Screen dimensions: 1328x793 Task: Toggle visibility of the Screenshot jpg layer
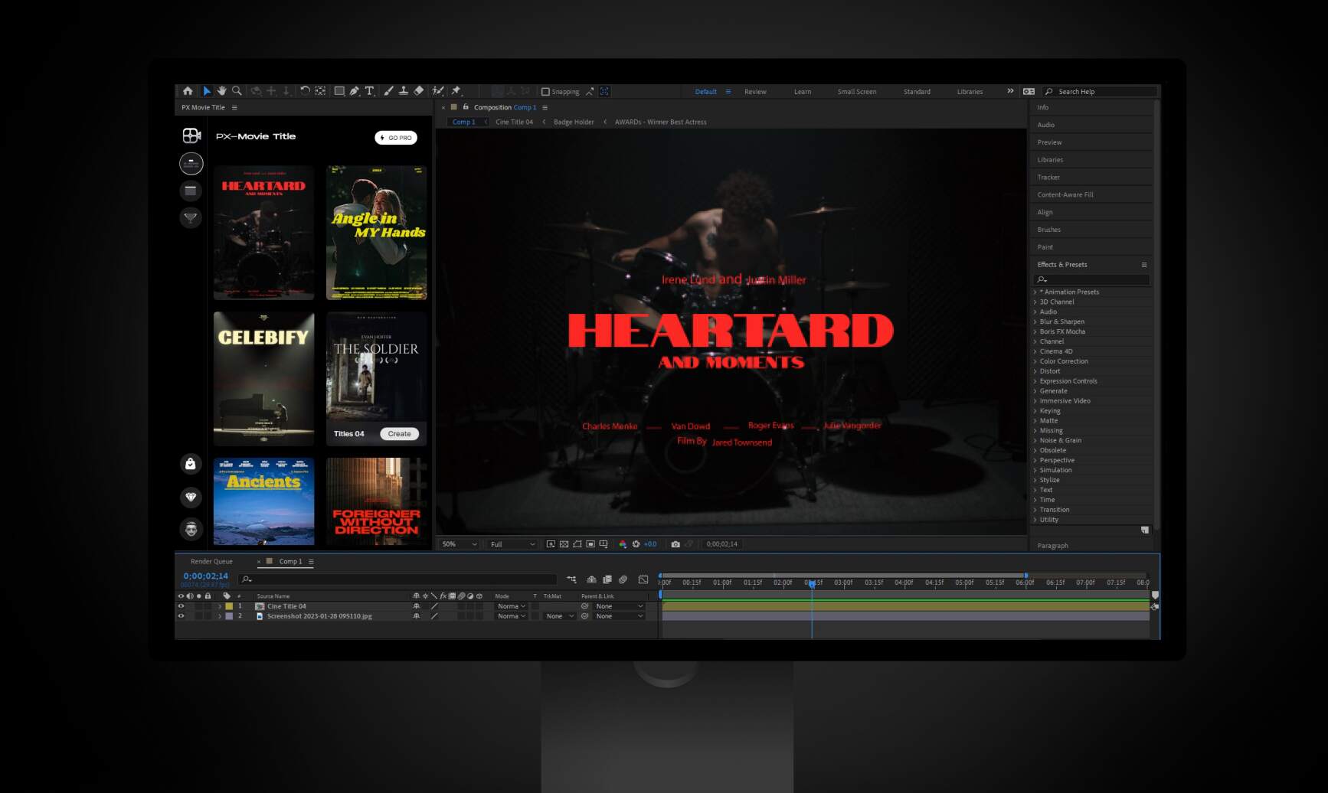coord(182,616)
